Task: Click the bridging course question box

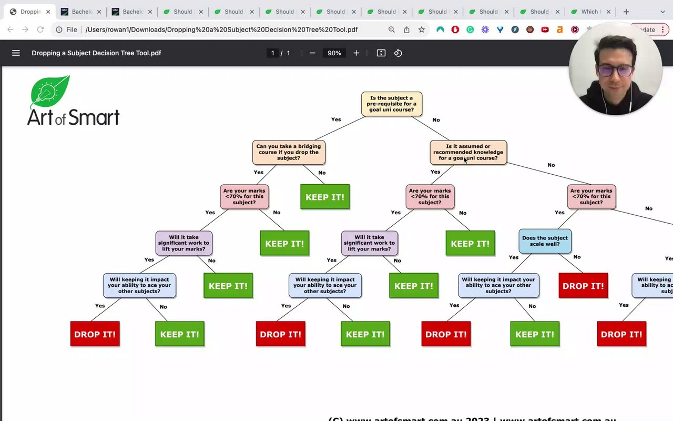Action: pyautogui.click(x=289, y=152)
